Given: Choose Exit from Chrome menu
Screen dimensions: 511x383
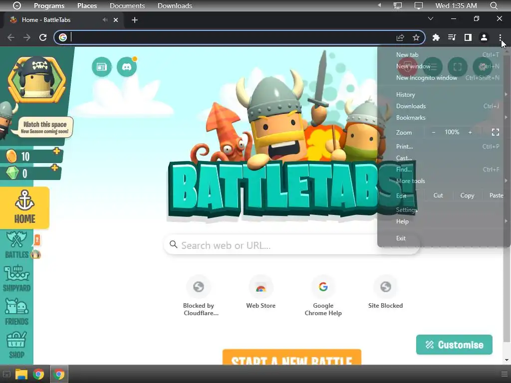Looking at the screenshot, I should [444, 238].
